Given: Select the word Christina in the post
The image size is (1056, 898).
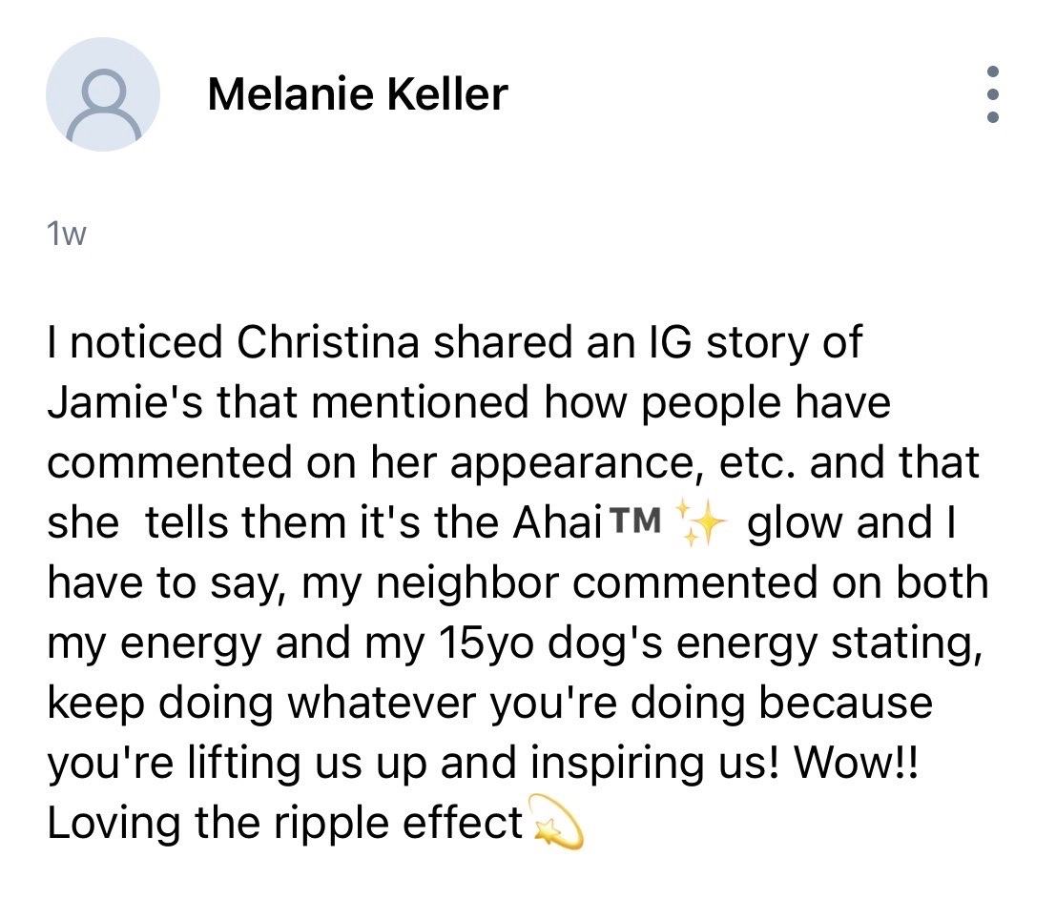Looking at the screenshot, I should [x=328, y=342].
